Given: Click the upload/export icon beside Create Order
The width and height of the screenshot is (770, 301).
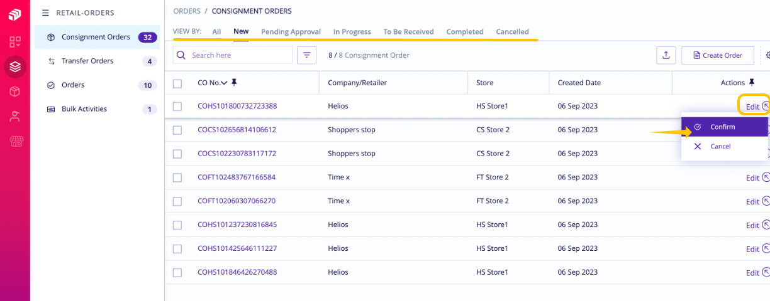Looking at the screenshot, I should coord(666,55).
